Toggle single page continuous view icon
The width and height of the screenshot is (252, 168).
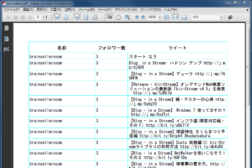point(77,17)
